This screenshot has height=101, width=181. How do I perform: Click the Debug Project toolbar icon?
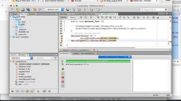pos(91,10)
